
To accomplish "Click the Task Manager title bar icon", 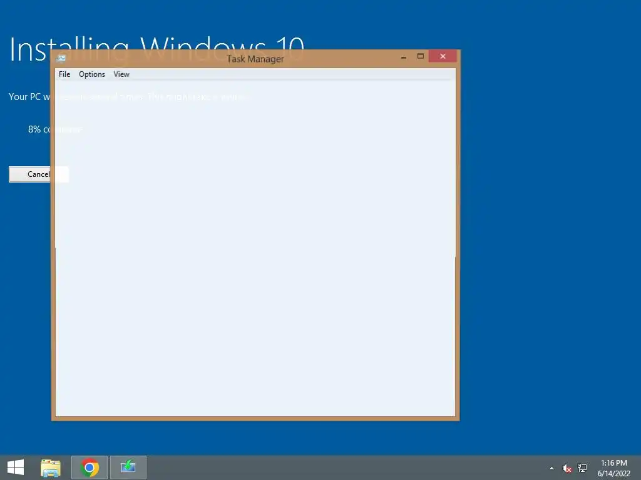I will 61,58.
